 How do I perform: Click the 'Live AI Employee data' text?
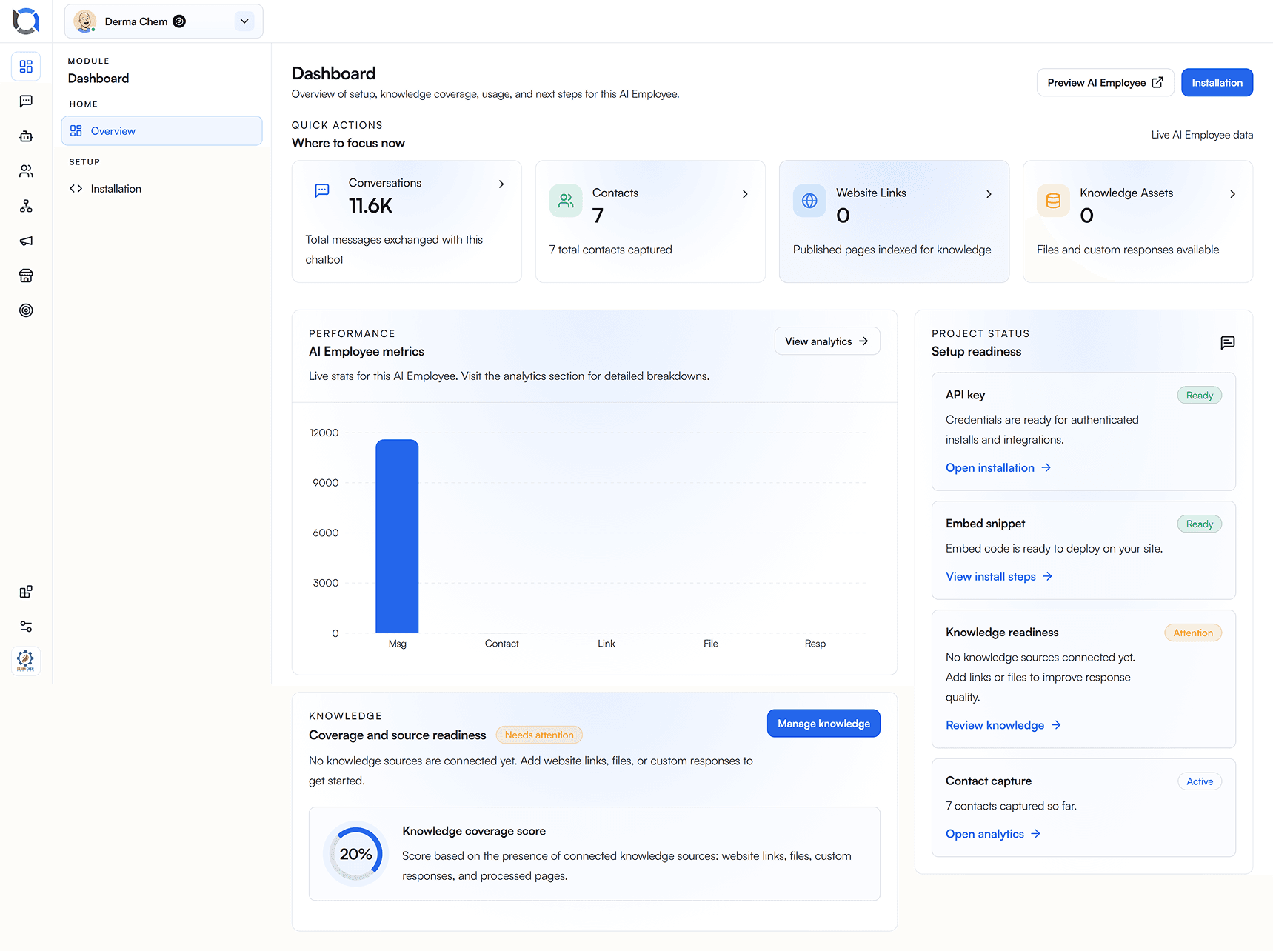click(x=1202, y=135)
